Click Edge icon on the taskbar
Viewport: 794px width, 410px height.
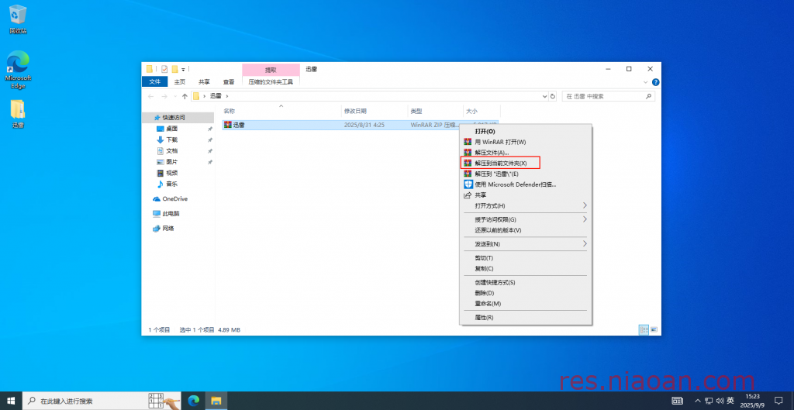click(193, 401)
